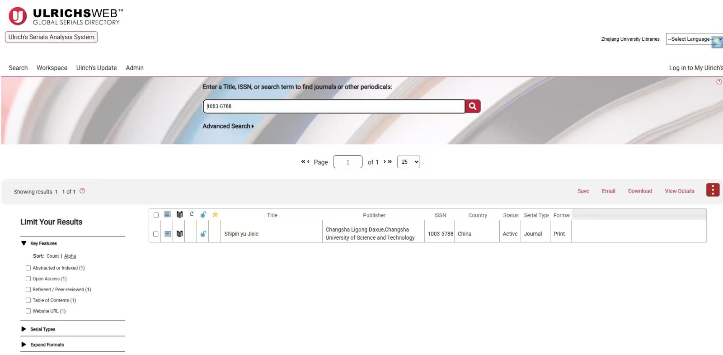Viewport: 723px width, 355px height.
Task: Sort results by Country column header
Action: pos(478,215)
